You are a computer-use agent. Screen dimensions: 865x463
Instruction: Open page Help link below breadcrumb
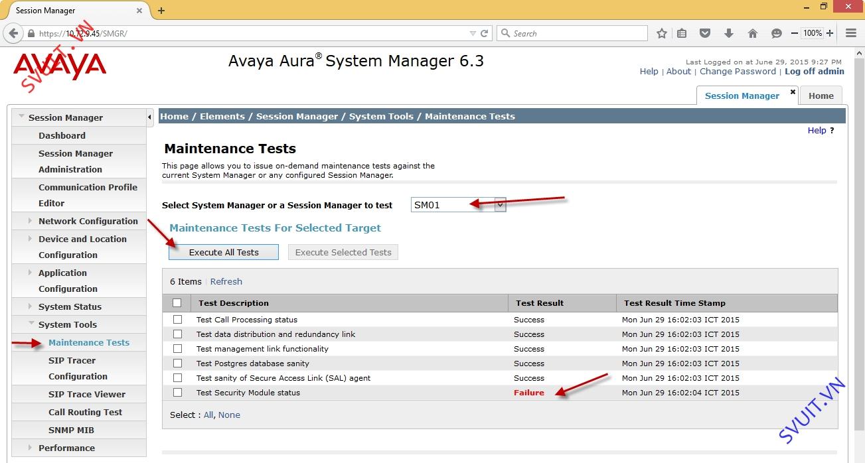coord(817,131)
